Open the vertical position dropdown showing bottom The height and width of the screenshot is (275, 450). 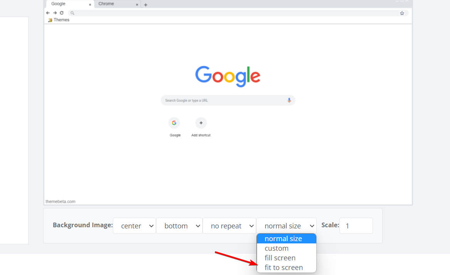tap(180, 226)
